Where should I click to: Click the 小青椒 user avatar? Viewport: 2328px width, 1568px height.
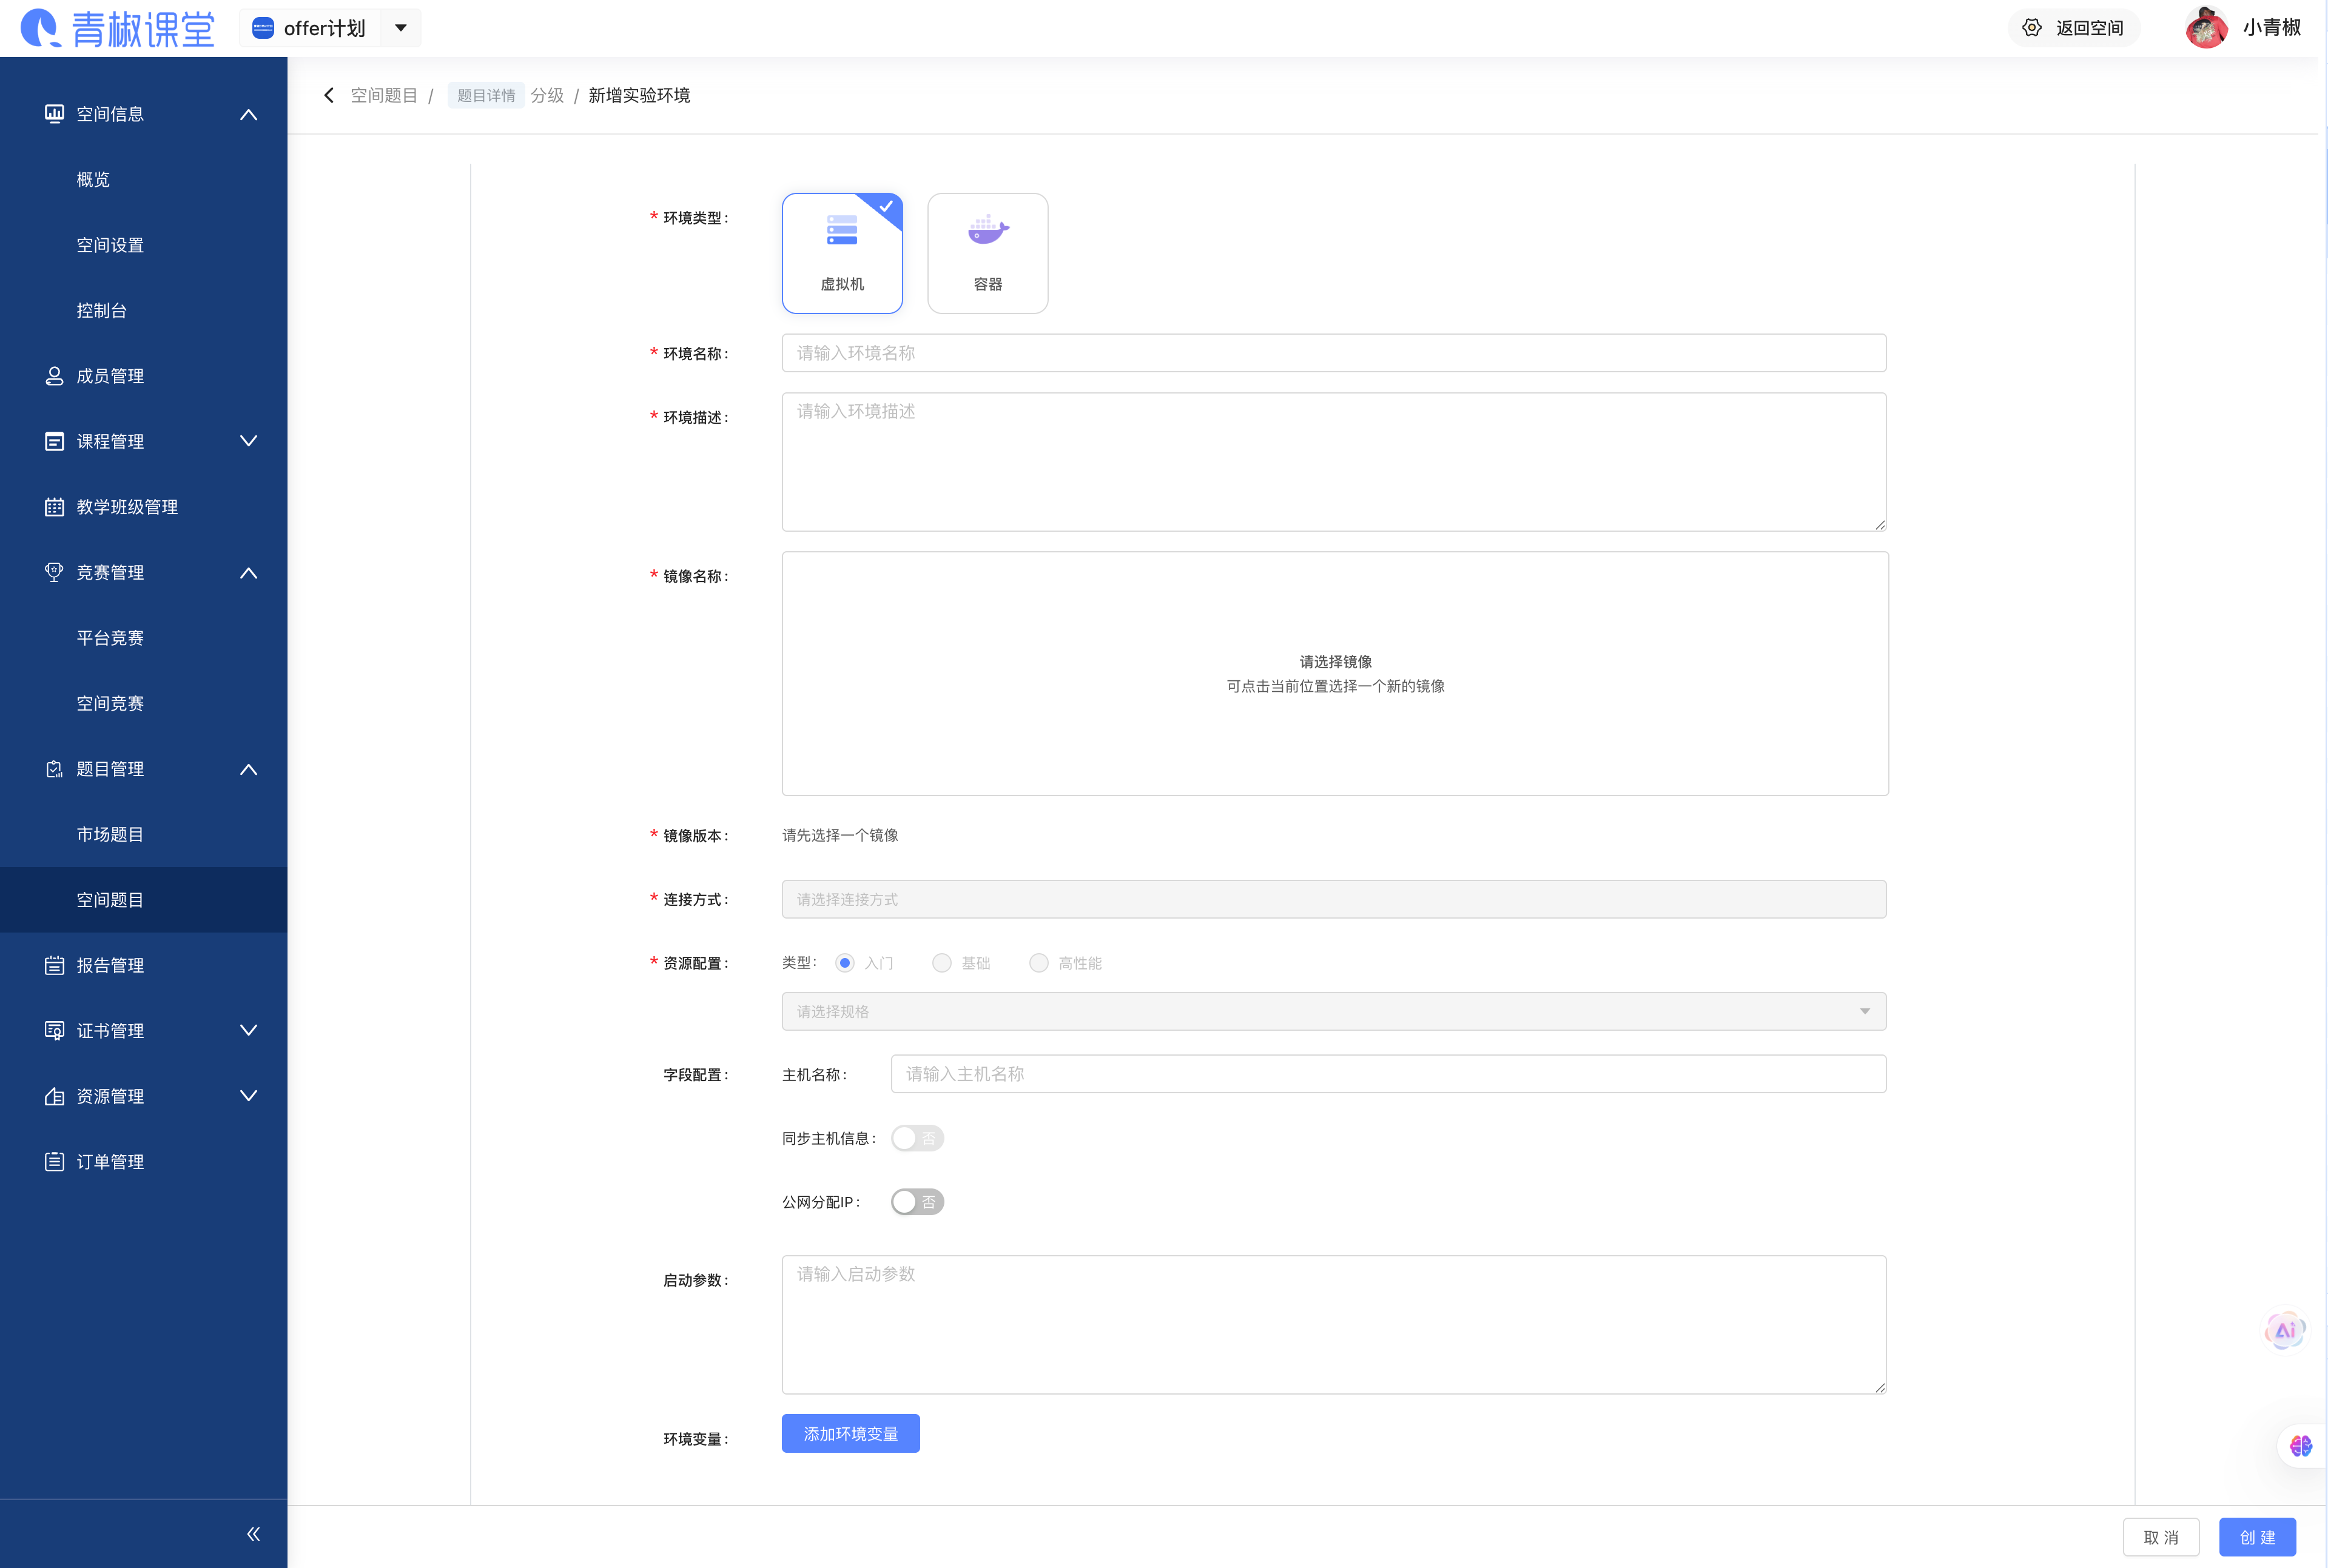pyautogui.click(x=2206, y=28)
